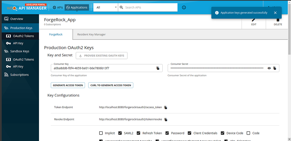Open the All category dropdown
This screenshot has width=291, height=141.
tap(106, 8)
